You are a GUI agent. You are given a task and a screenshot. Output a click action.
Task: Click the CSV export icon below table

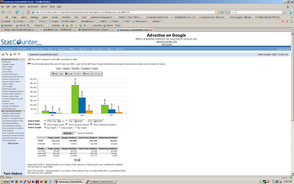[79, 160]
